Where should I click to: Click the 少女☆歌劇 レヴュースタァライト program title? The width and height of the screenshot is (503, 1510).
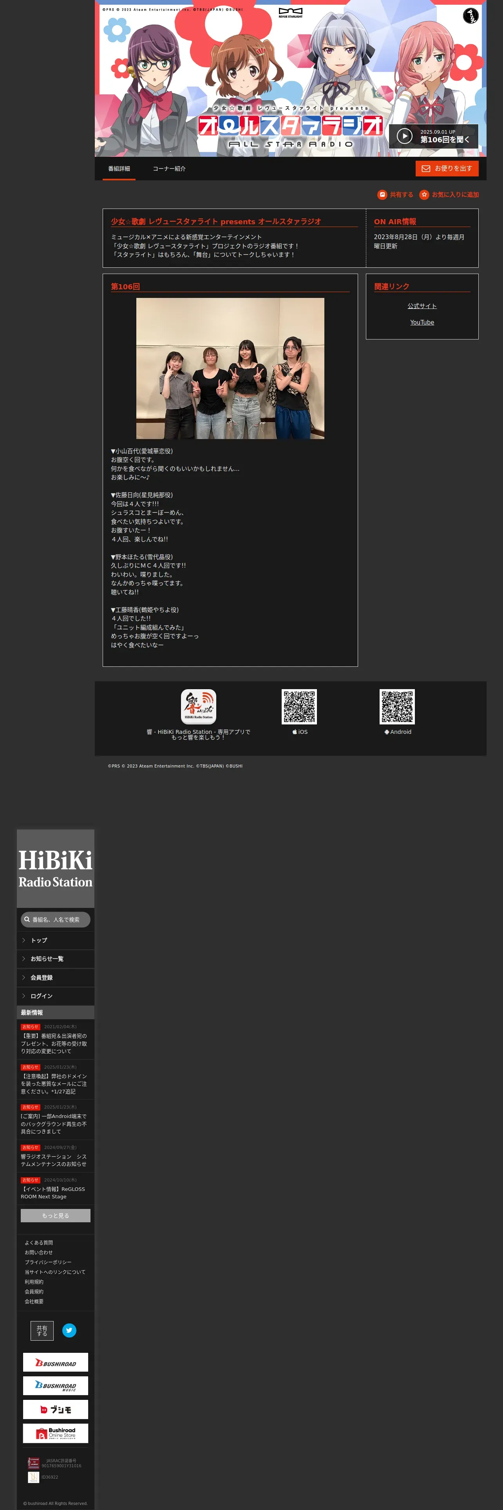216,221
